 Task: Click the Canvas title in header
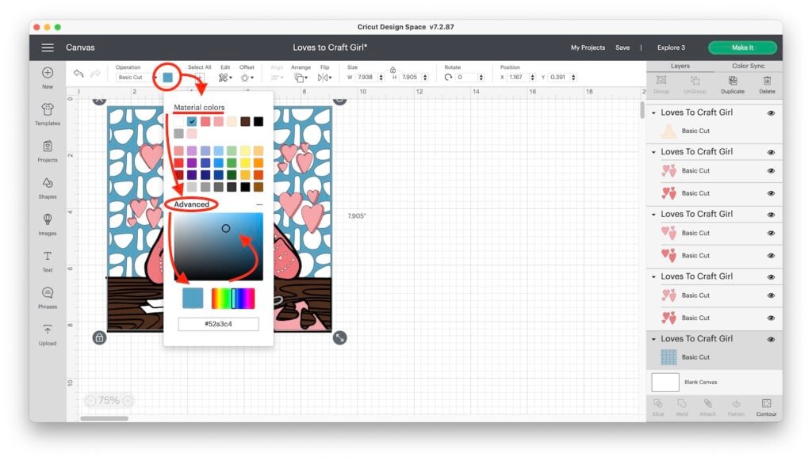tap(80, 48)
